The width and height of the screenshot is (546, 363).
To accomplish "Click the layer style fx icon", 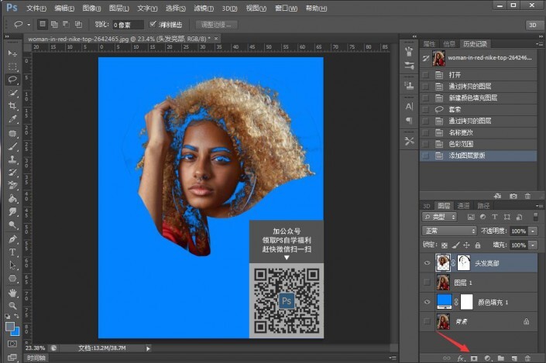I will (x=460, y=358).
